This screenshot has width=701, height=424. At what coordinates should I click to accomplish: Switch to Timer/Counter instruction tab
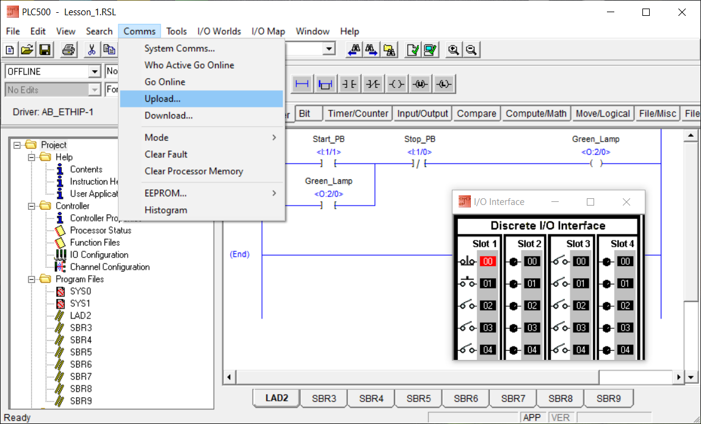pyautogui.click(x=358, y=113)
